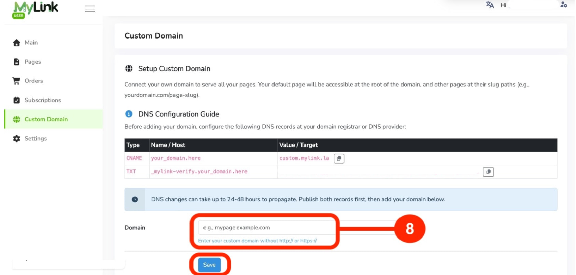
Task: Select Custom Domain in the sidebar
Action: click(54, 119)
